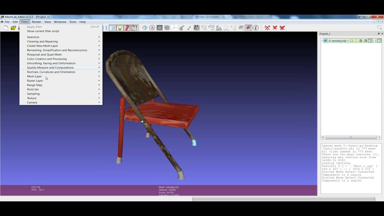
Task: Click the 'Vertices: 32059' status text
Action: tap(167, 190)
